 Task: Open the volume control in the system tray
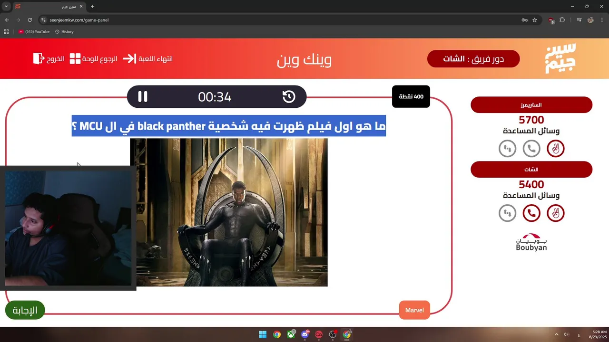click(566, 334)
